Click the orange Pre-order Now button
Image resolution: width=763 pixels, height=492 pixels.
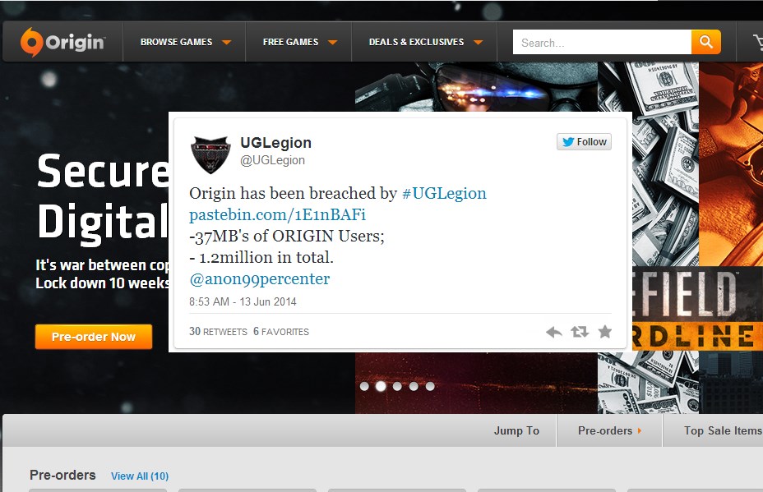(x=94, y=337)
